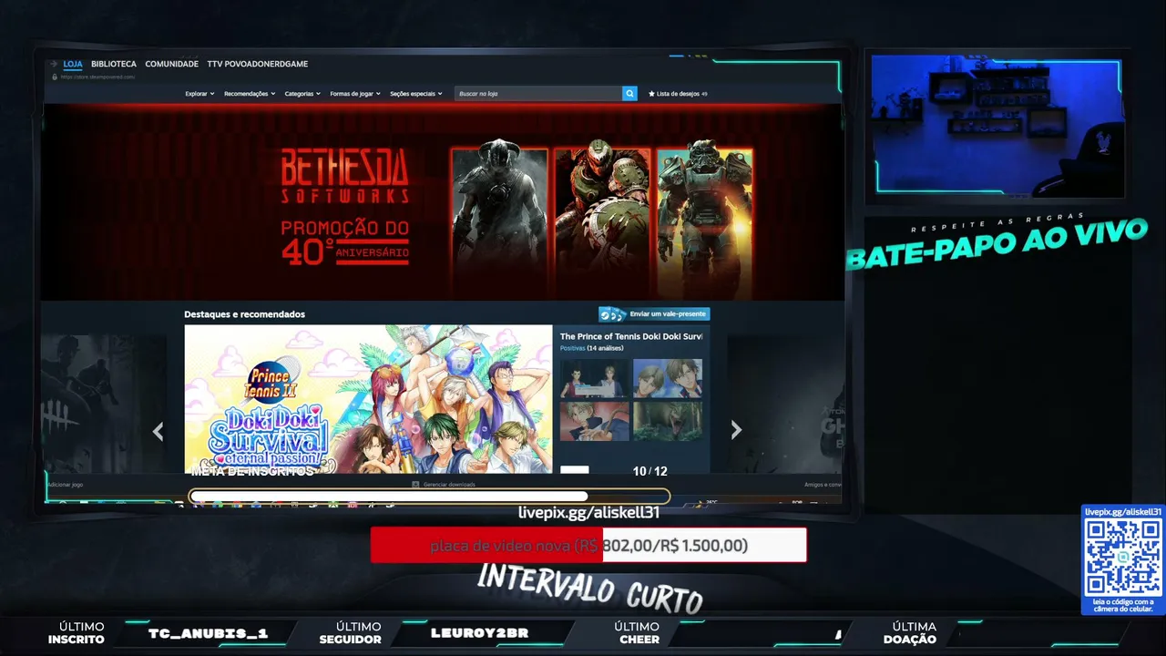Click the Buscar na loja search field
The width and height of the screenshot is (1166, 656).
coord(538,94)
